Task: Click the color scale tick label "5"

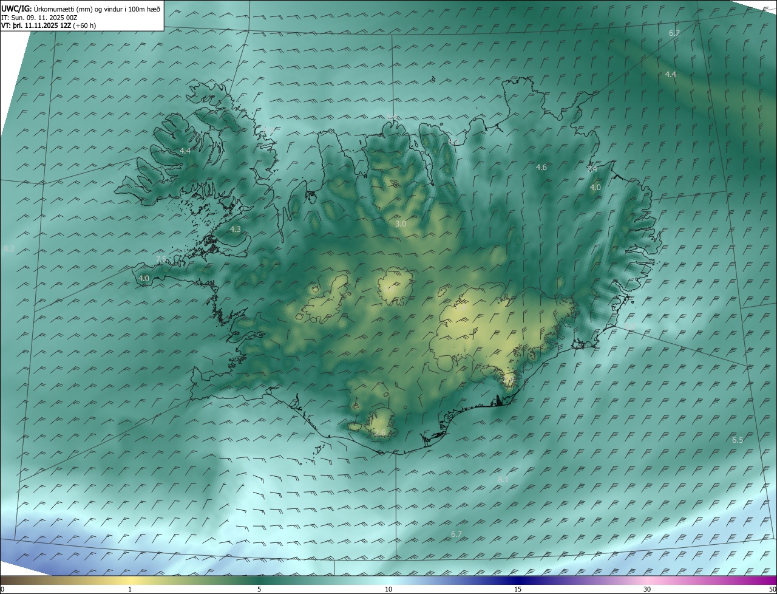Action: click(259, 589)
